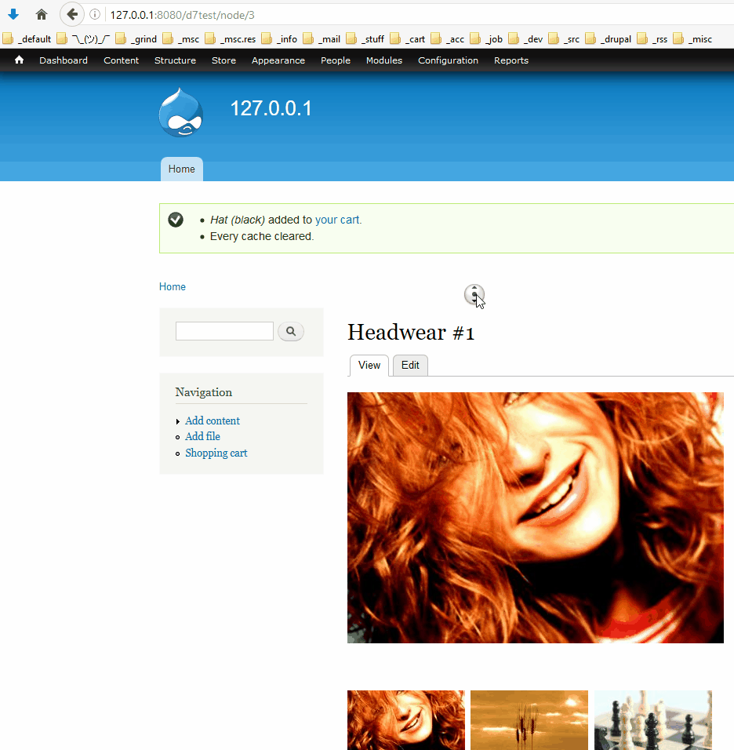Click the search magnifier button
734x750 pixels.
point(291,332)
